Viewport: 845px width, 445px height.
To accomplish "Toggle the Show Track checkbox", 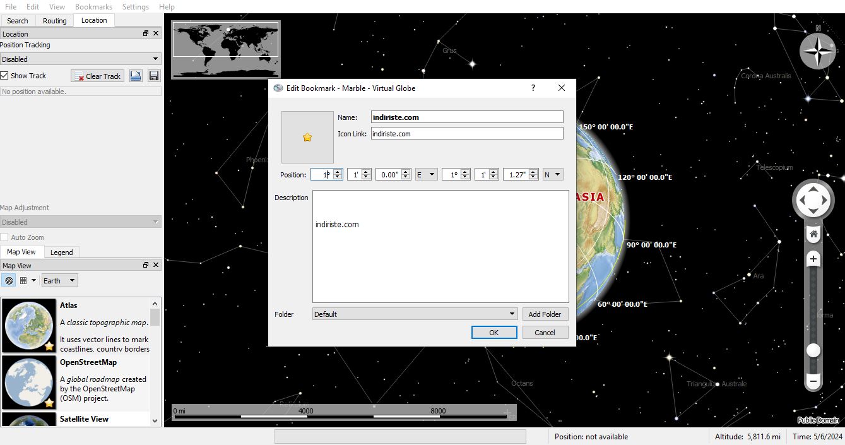I will [x=5, y=76].
